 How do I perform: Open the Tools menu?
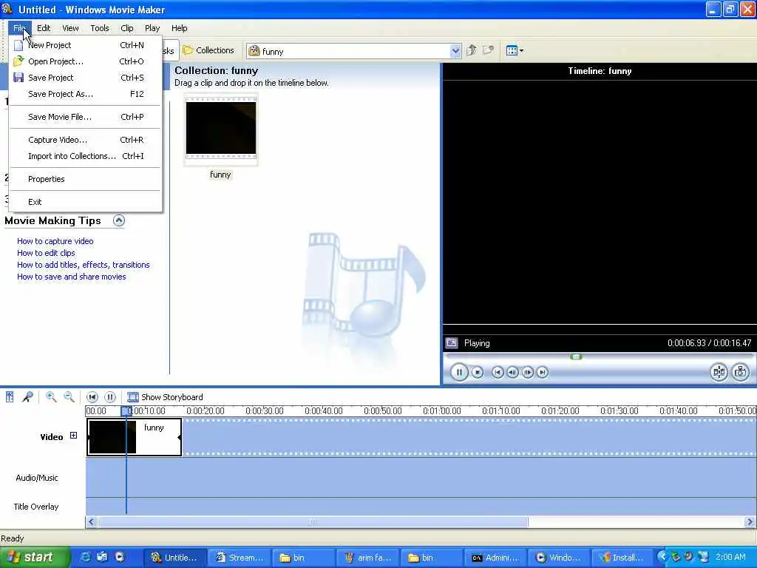[100, 28]
